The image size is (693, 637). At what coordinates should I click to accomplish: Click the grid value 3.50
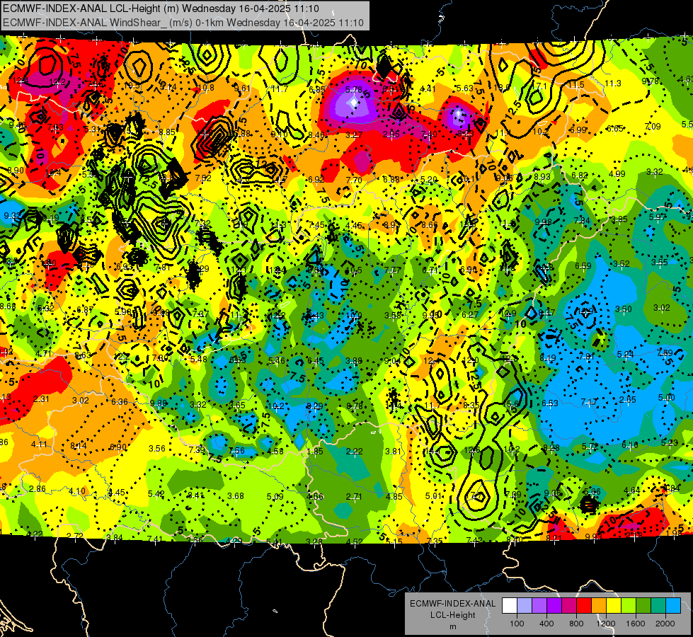coord(624,309)
